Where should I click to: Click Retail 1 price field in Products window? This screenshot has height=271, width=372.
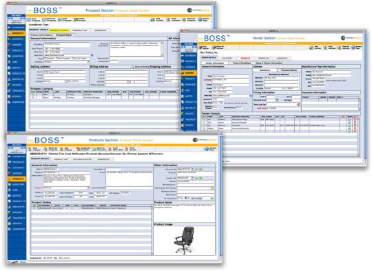click(x=50, y=193)
